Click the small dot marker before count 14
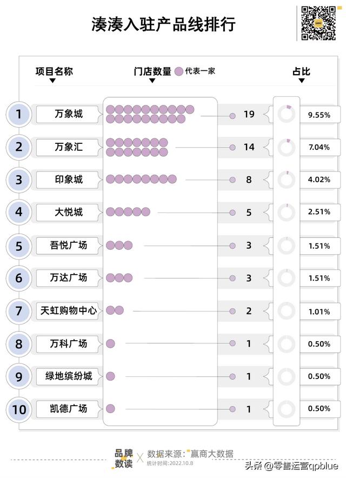The image size is (346, 478). coord(232,148)
